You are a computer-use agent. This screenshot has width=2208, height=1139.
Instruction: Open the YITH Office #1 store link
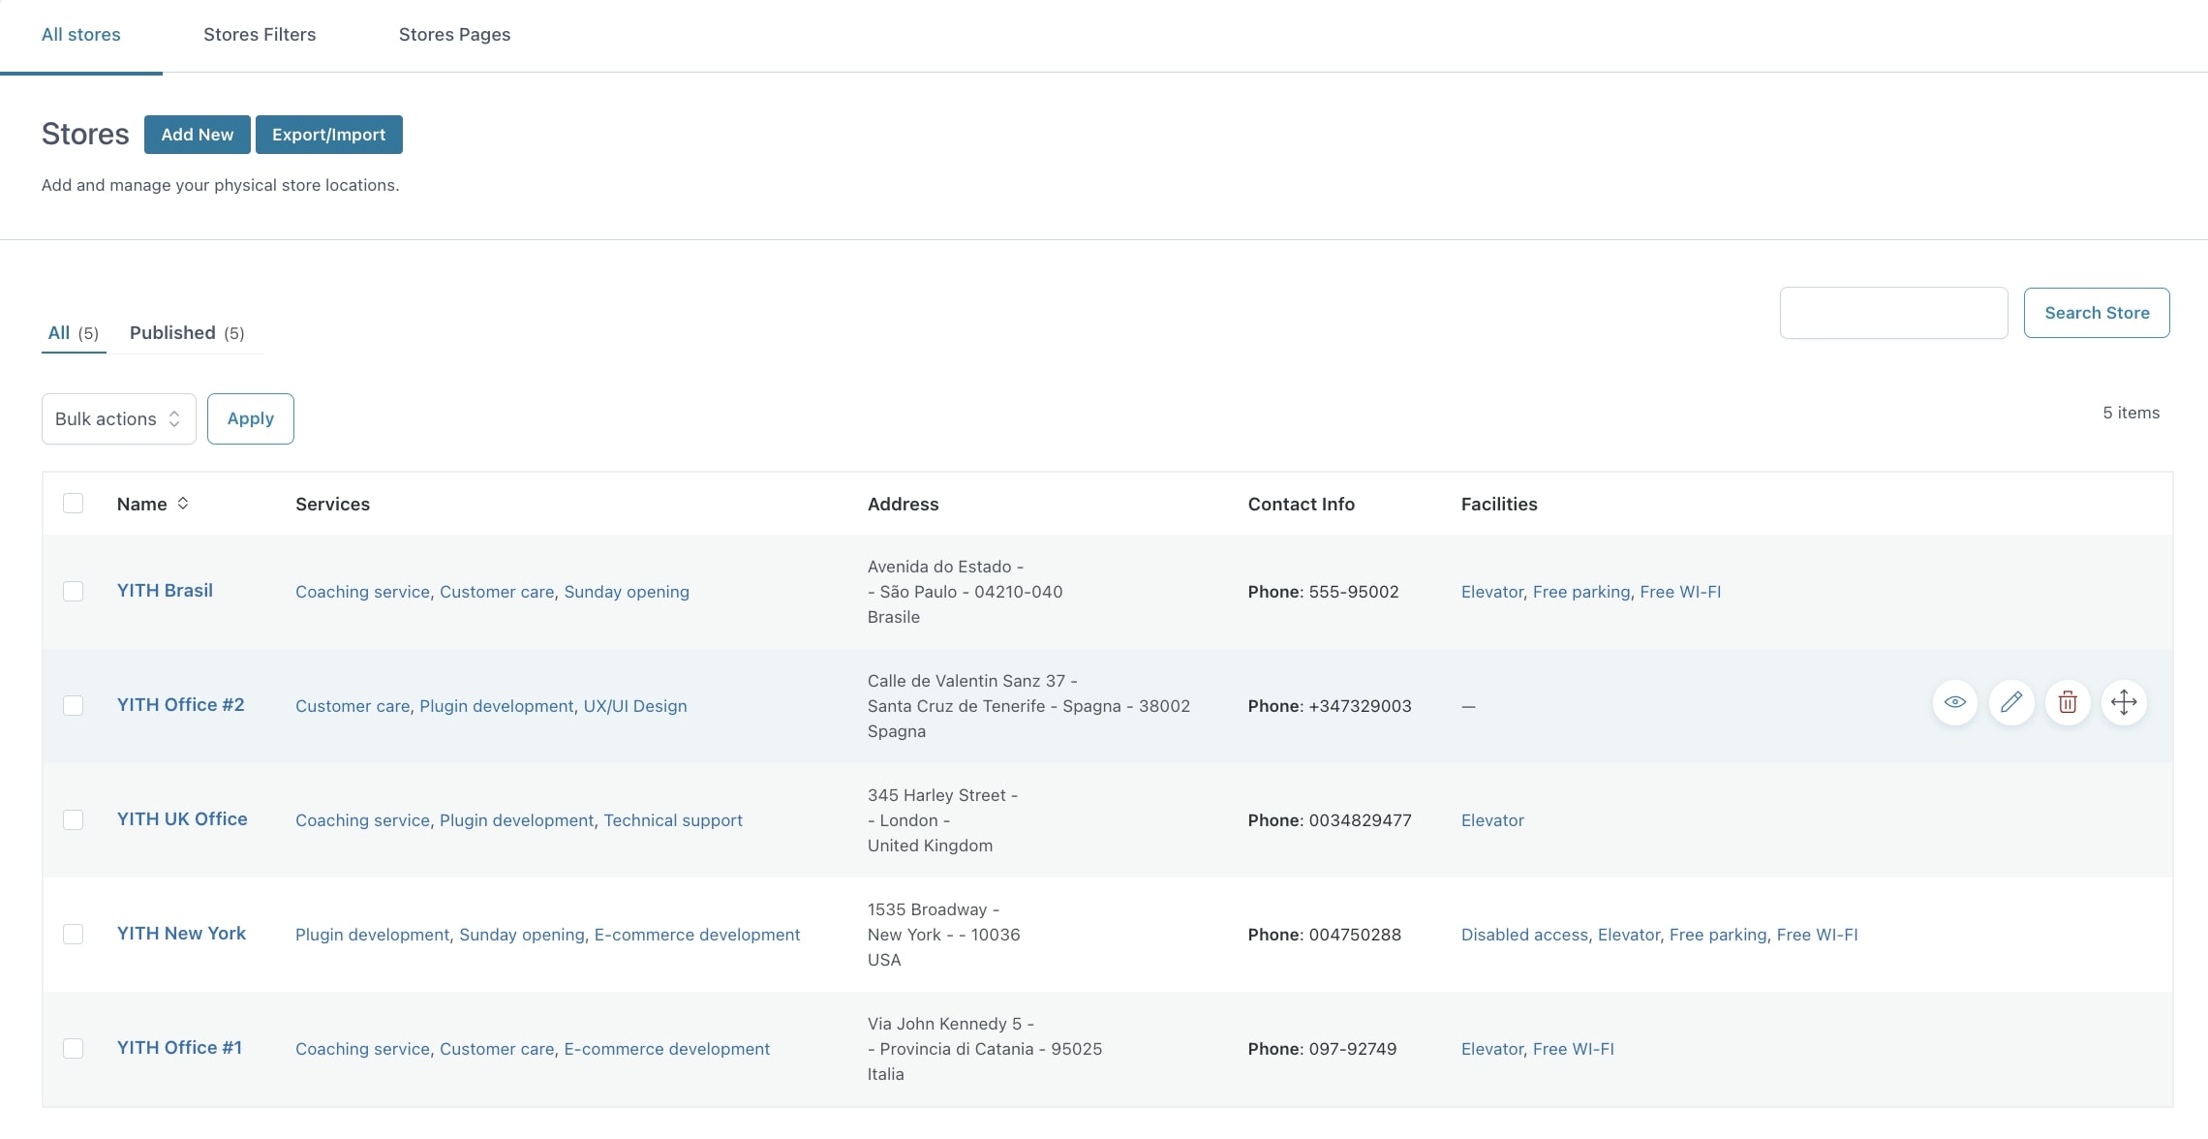click(x=179, y=1048)
